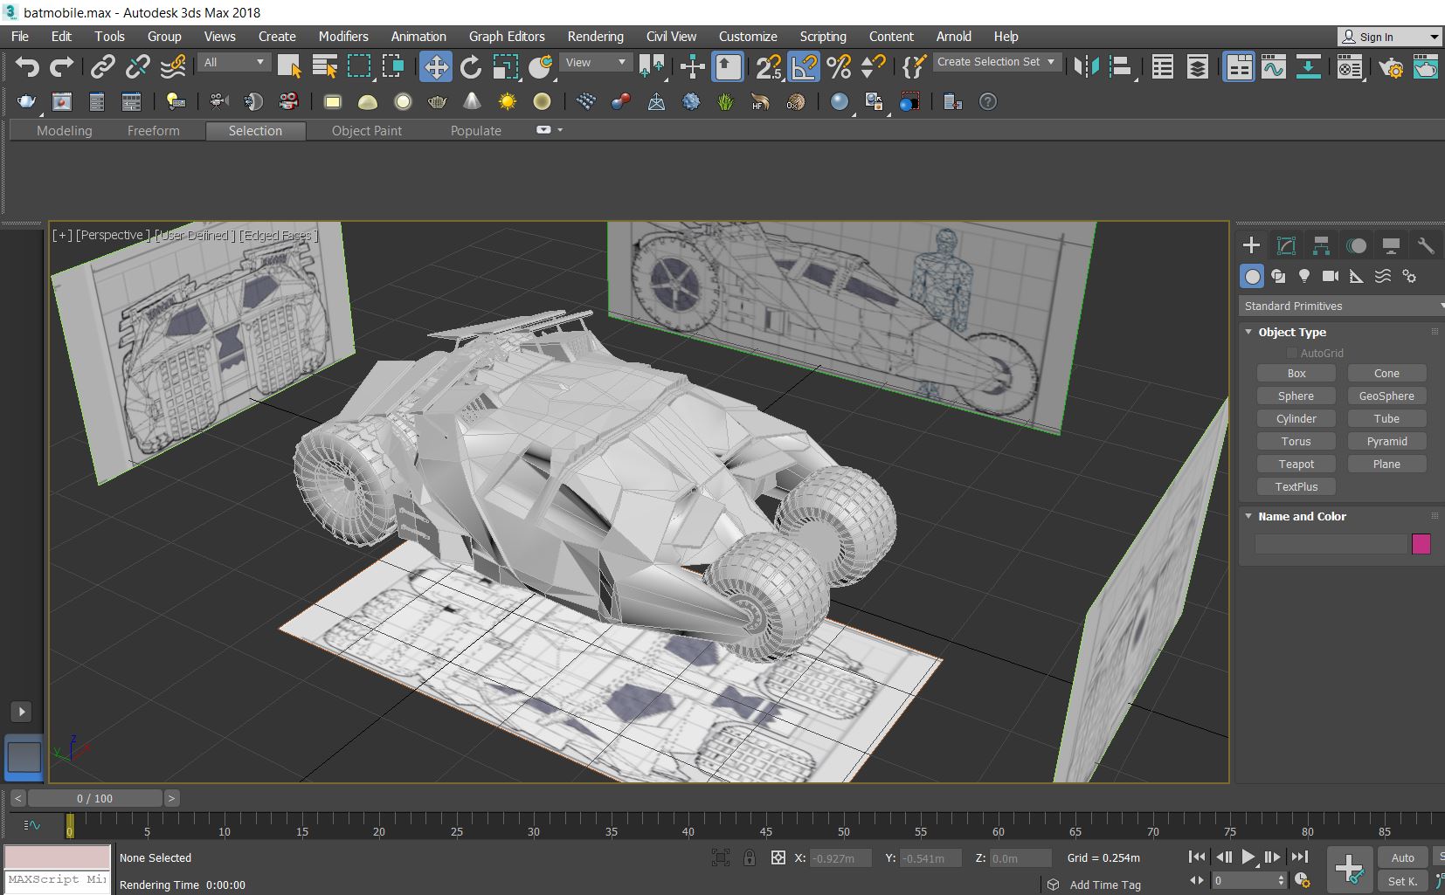Click the Teapot object button
The width and height of the screenshot is (1445, 895).
pyautogui.click(x=1296, y=464)
